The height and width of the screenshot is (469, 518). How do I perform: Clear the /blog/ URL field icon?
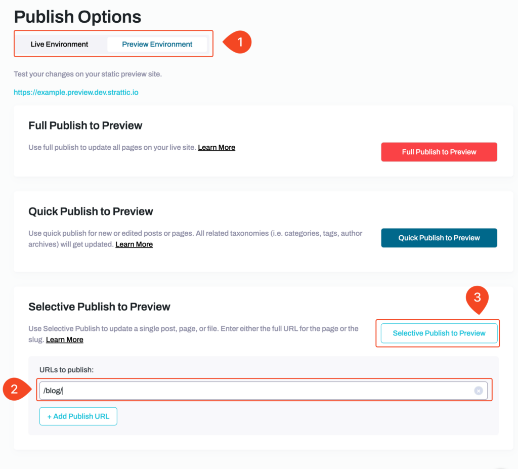pos(479,391)
